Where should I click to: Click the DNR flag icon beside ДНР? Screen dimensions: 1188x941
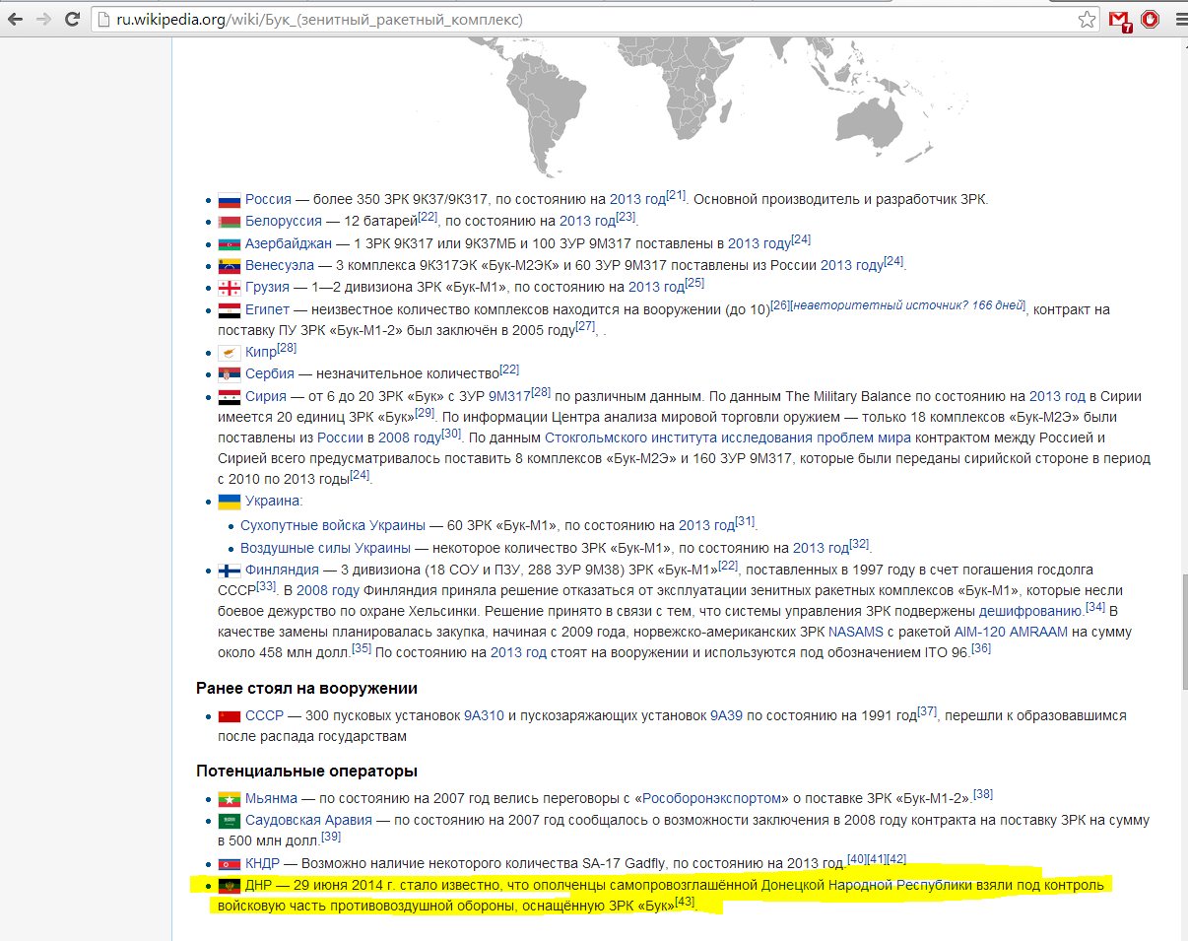point(229,886)
